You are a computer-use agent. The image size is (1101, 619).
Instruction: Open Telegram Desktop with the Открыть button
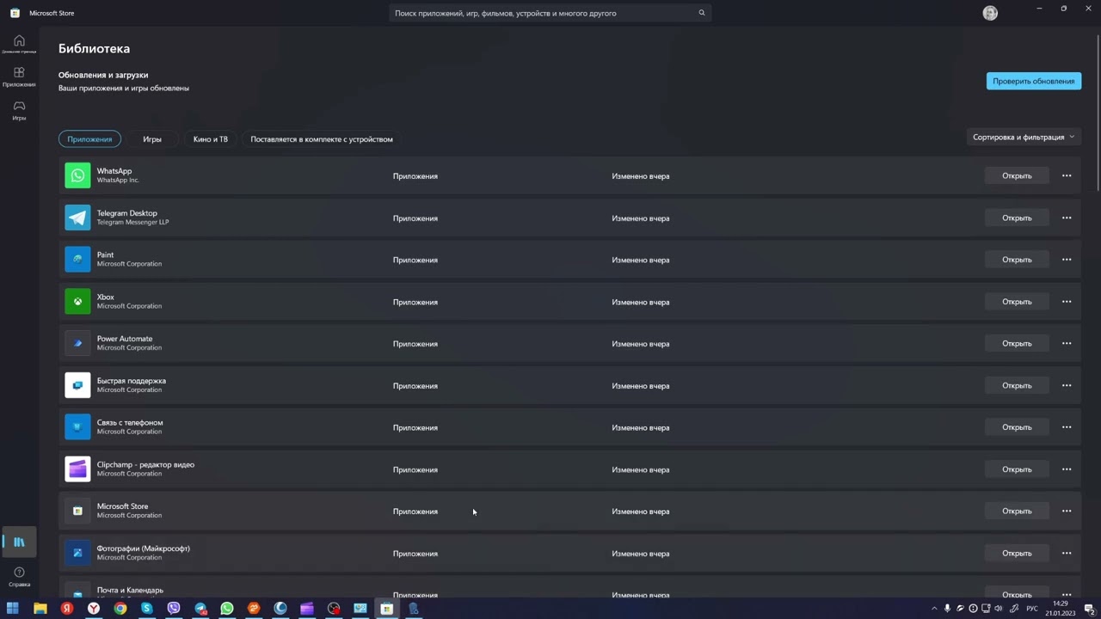(1017, 218)
